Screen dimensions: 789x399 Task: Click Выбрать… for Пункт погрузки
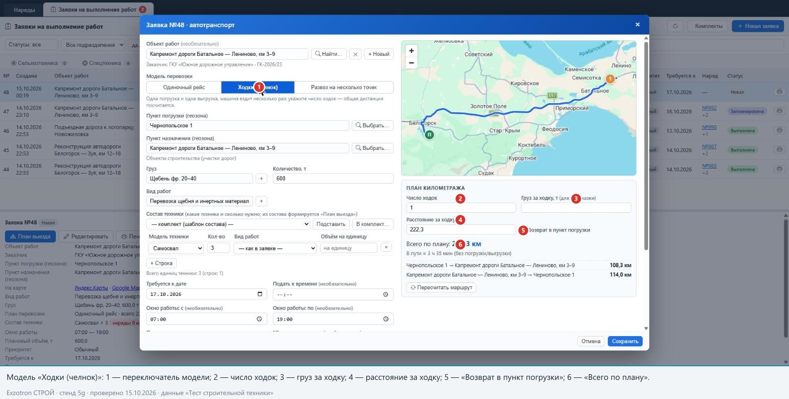372,125
